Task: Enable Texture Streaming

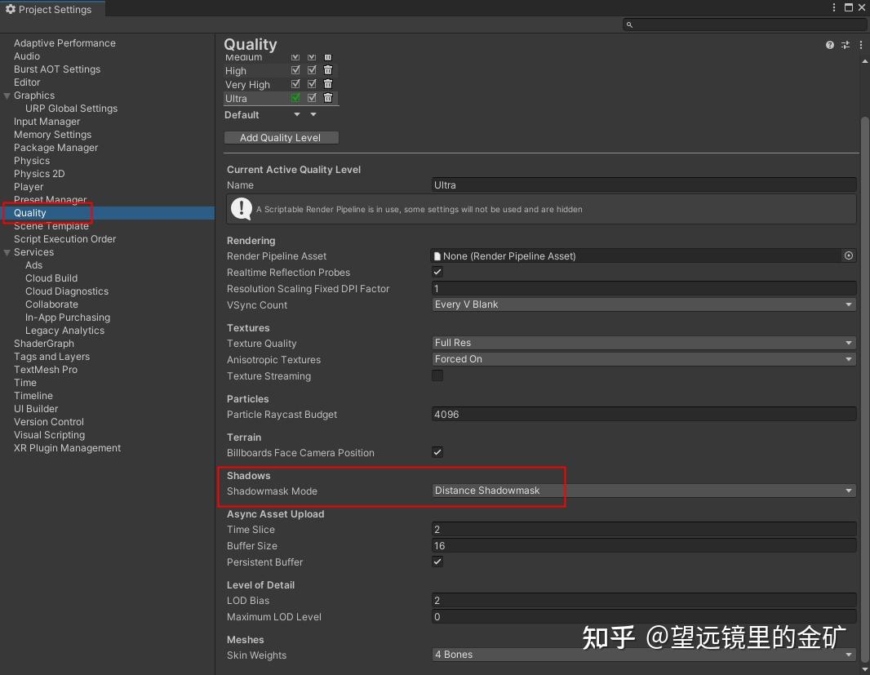Action: click(437, 375)
